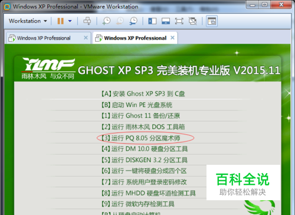Choose [B] start Win PE disc system
This screenshot has width=295, height=215.
(137, 105)
